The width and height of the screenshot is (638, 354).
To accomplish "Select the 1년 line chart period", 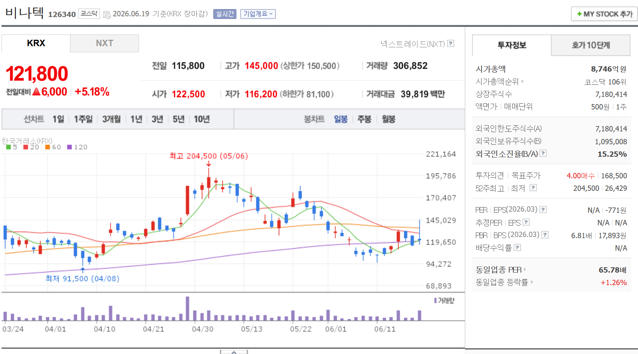I will 136,119.
